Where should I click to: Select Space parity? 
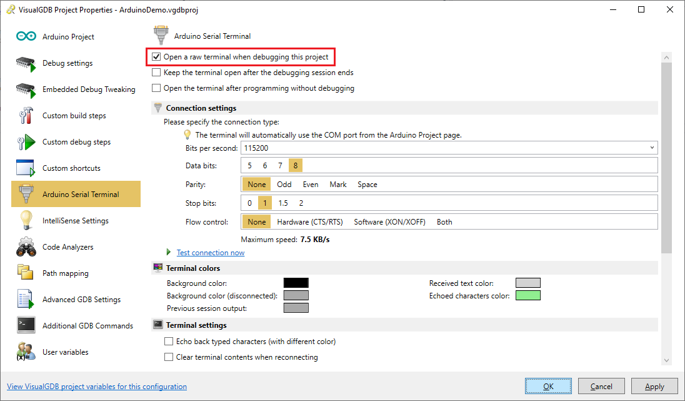pos(367,185)
